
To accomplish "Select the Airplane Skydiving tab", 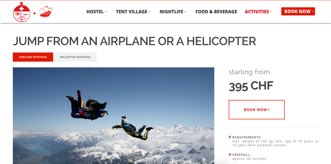I will click(33, 57).
